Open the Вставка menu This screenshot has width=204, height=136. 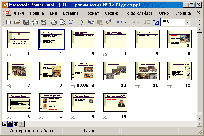(x=71, y=13)
